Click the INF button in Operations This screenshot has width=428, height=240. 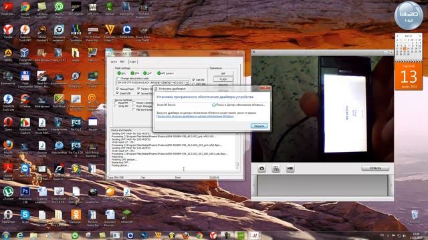point(223,73)
